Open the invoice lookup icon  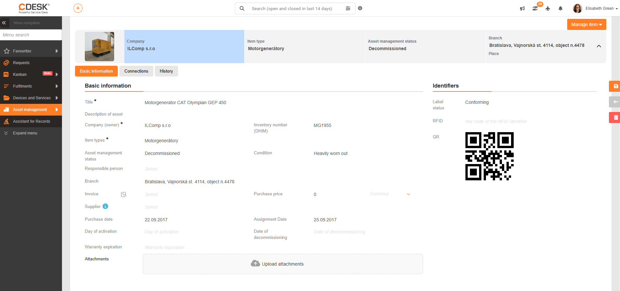point(124,194)
